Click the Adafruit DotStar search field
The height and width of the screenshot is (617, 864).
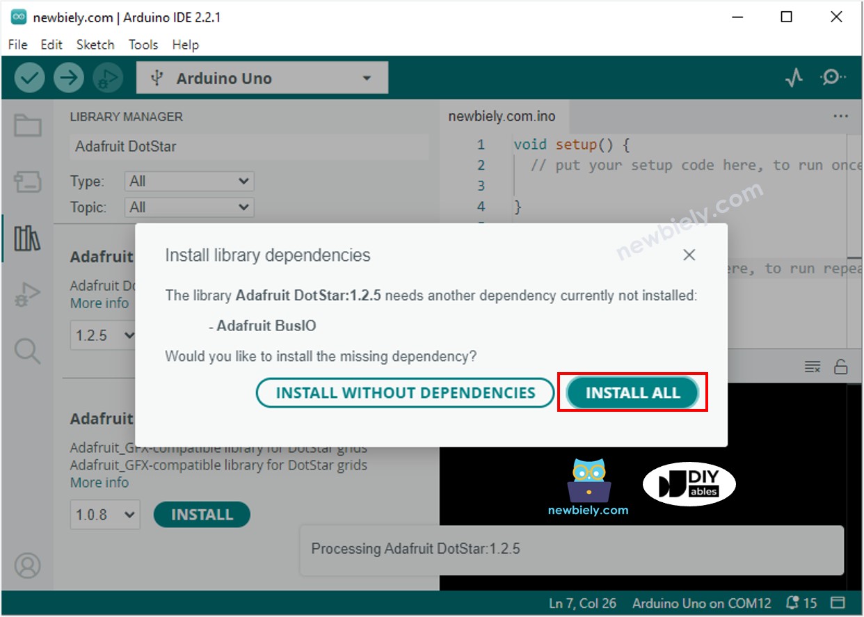[x=250, y=147]
